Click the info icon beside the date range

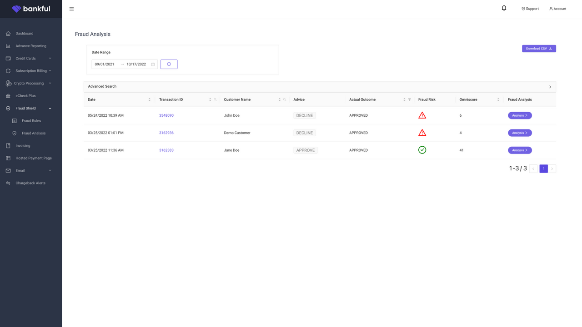pyautogui.click(x=169, y=64)
